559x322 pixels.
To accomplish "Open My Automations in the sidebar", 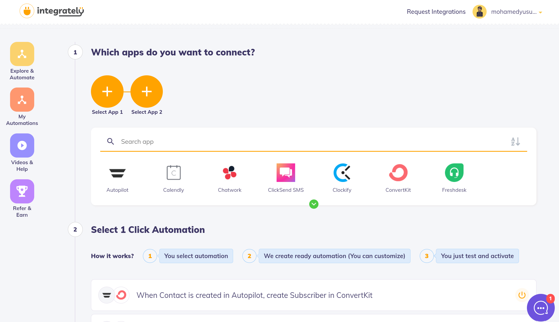I will click(x=22, y=107).
